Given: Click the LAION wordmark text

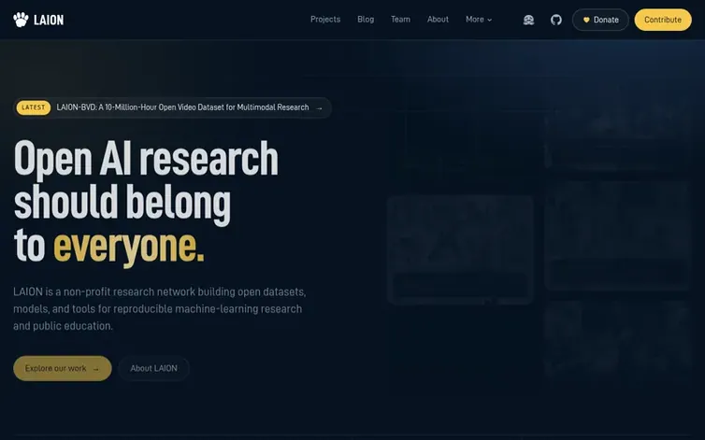Looking at the screenshot, I should 49,20.
